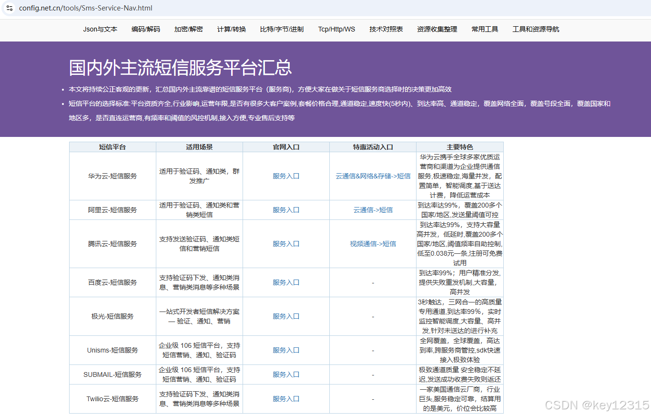Viewport: 651px width, 416px height.
Task: Open the 比特/字节/进制 menu
Action: [x=282, y=29]
